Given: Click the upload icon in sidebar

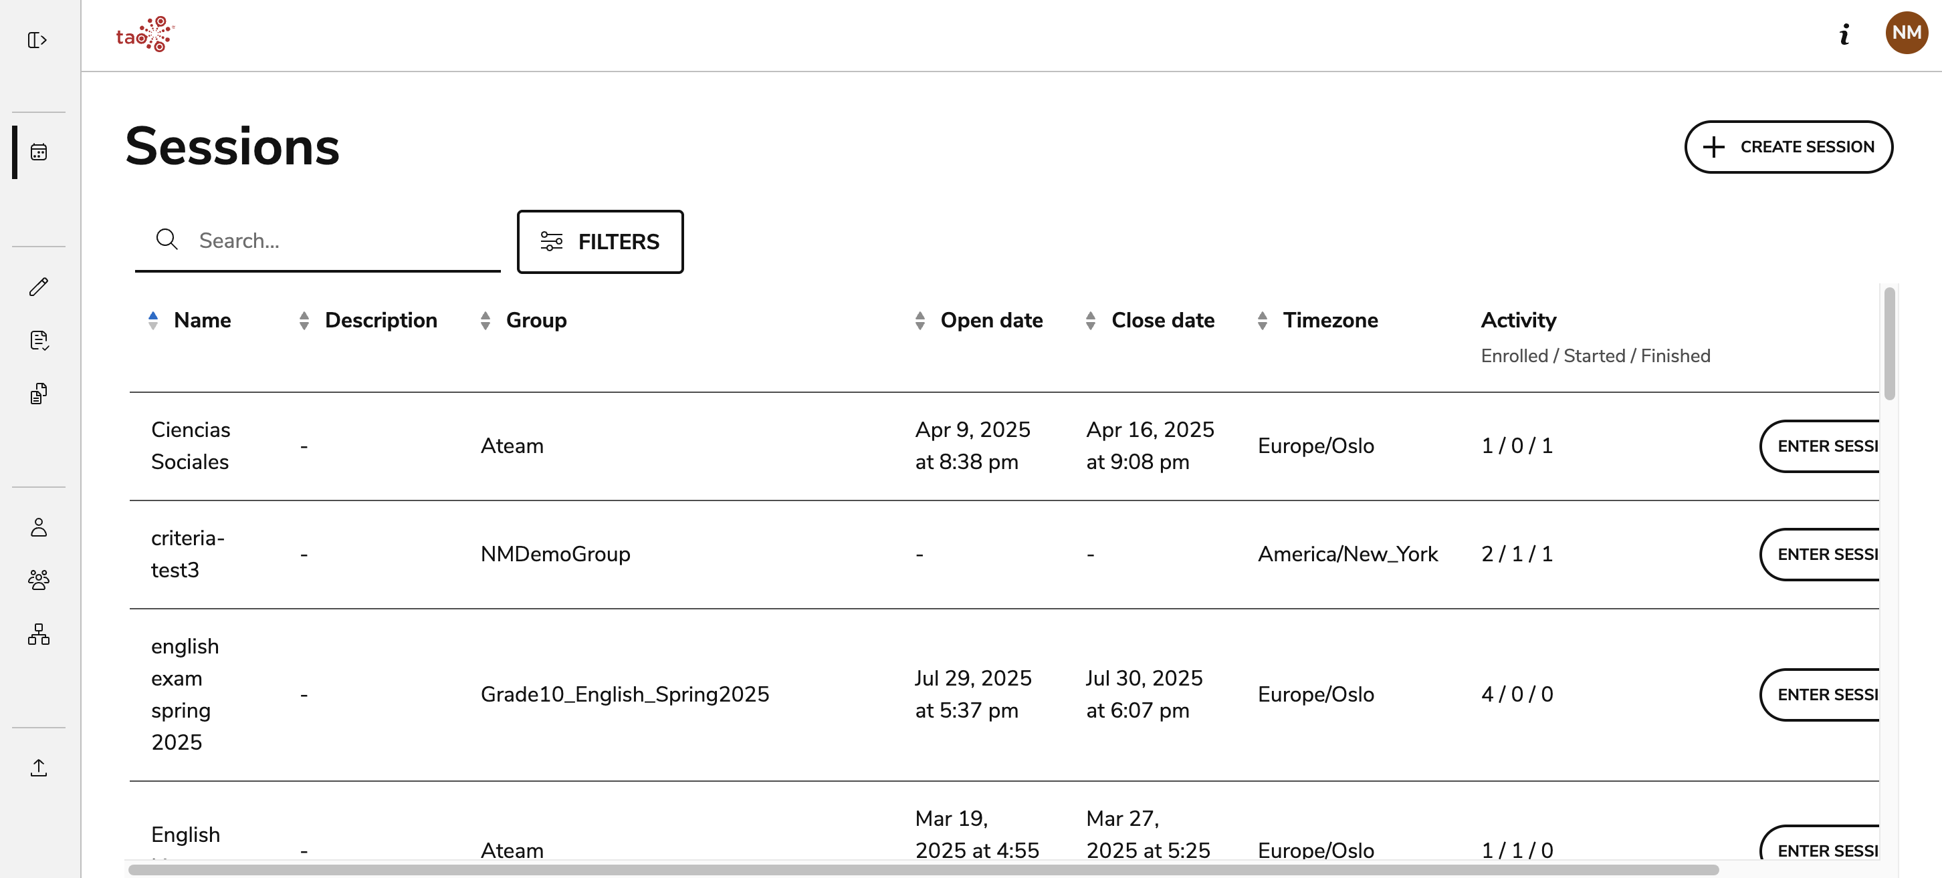Looking at the screenshot, I should click(39, 767).
